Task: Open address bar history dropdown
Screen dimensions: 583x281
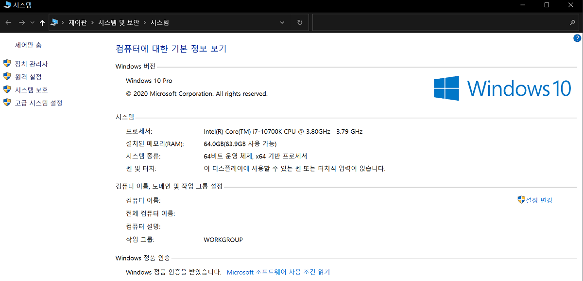Action: 282,22
